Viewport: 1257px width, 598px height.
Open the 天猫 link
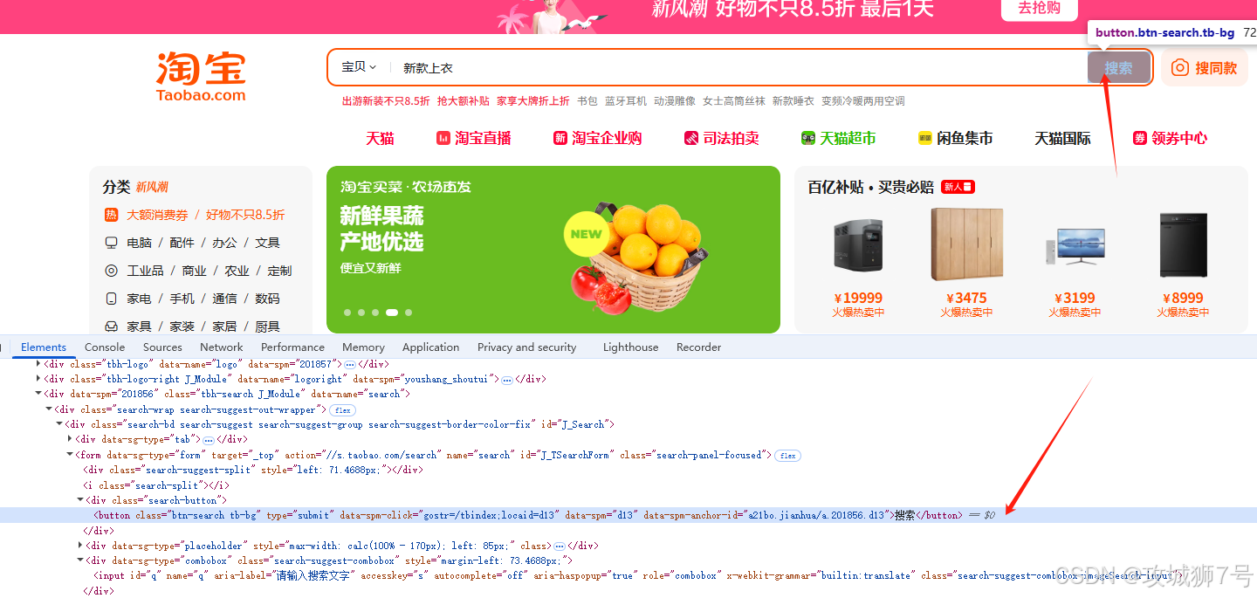click(x=380, y=138)
